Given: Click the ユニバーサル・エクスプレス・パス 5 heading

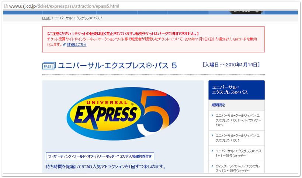Looking at the screenshot, I should pos(118,66).
